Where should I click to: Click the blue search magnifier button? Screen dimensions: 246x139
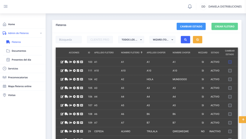pyautogui.click(x=185, y=40)
